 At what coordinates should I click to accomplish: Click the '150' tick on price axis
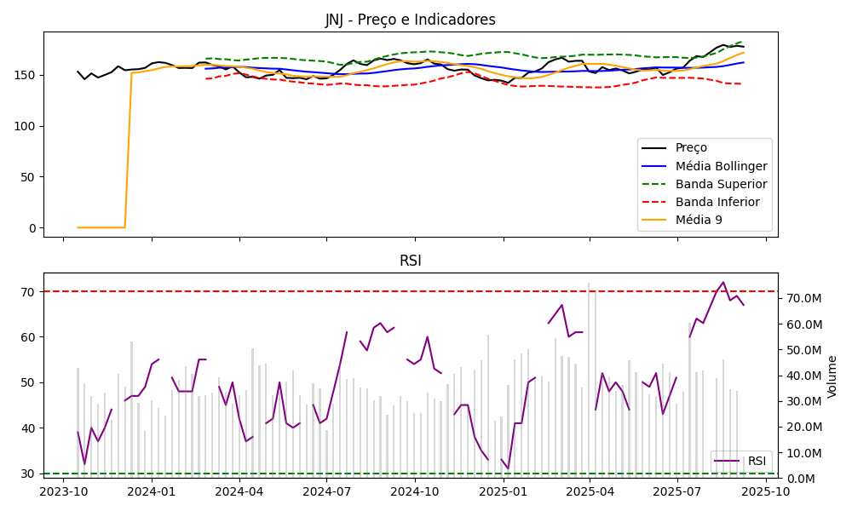24,75
